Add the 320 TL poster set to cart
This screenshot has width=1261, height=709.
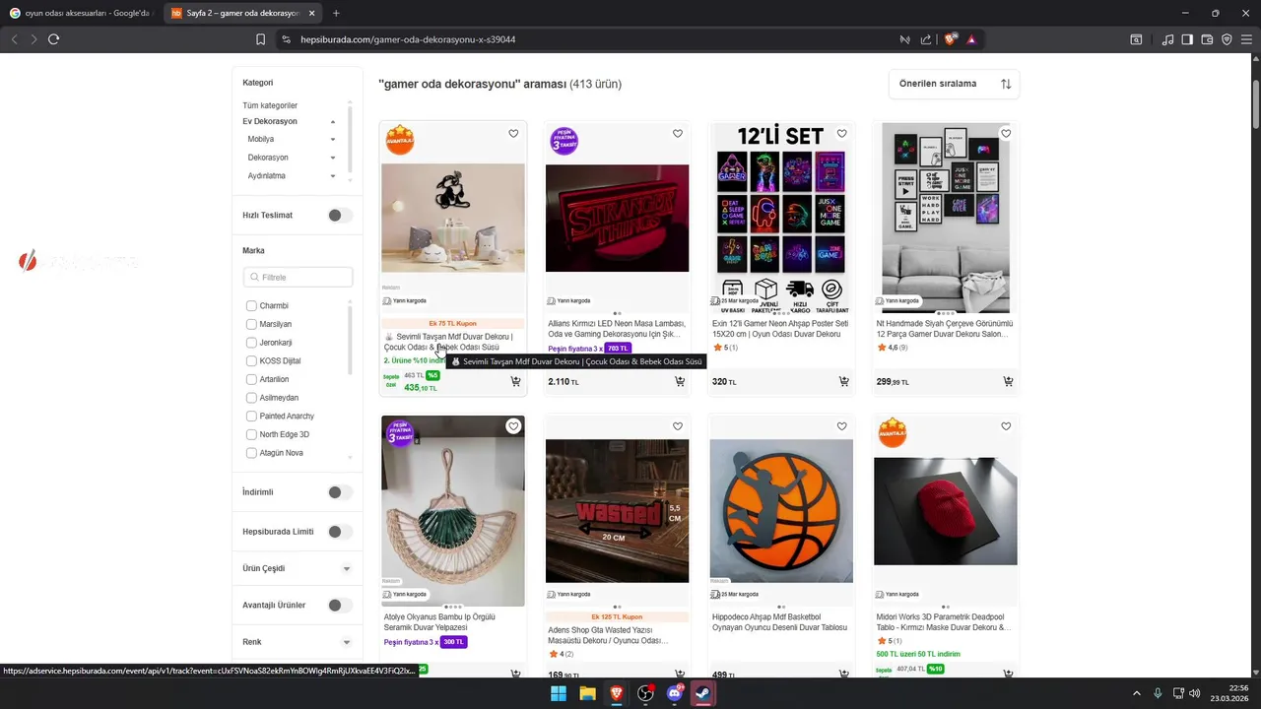[844, 381]
